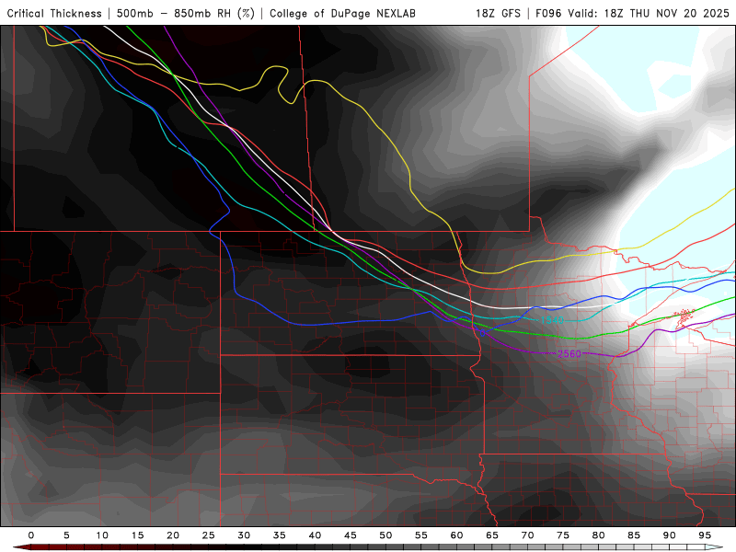Image resolution: width=736 pixels, height=552 pixels.
Task: Click the '70' colorbar tick label
Action: [527, 535]
